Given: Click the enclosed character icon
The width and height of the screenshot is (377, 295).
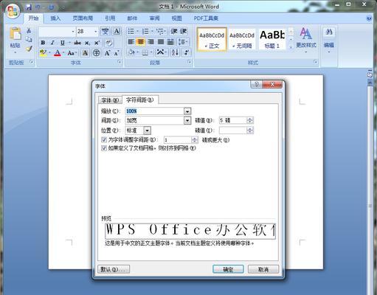Looking at the screenshot, I should (x=96, y=53).
